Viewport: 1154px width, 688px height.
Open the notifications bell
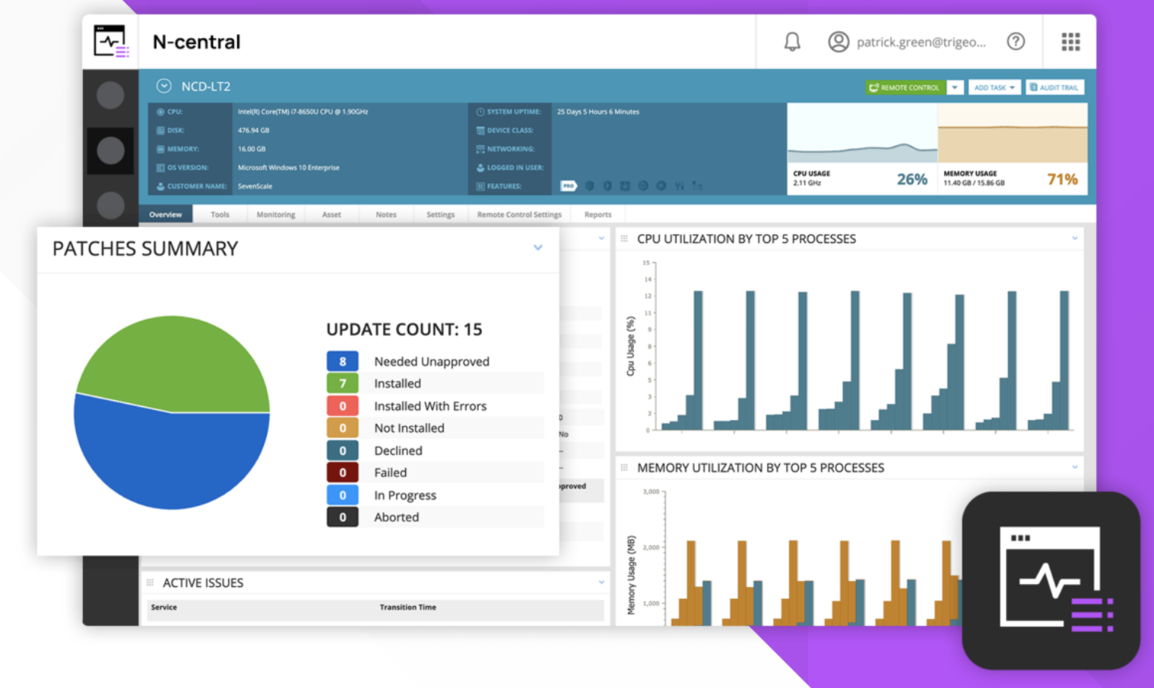click(x=792, y=42)
